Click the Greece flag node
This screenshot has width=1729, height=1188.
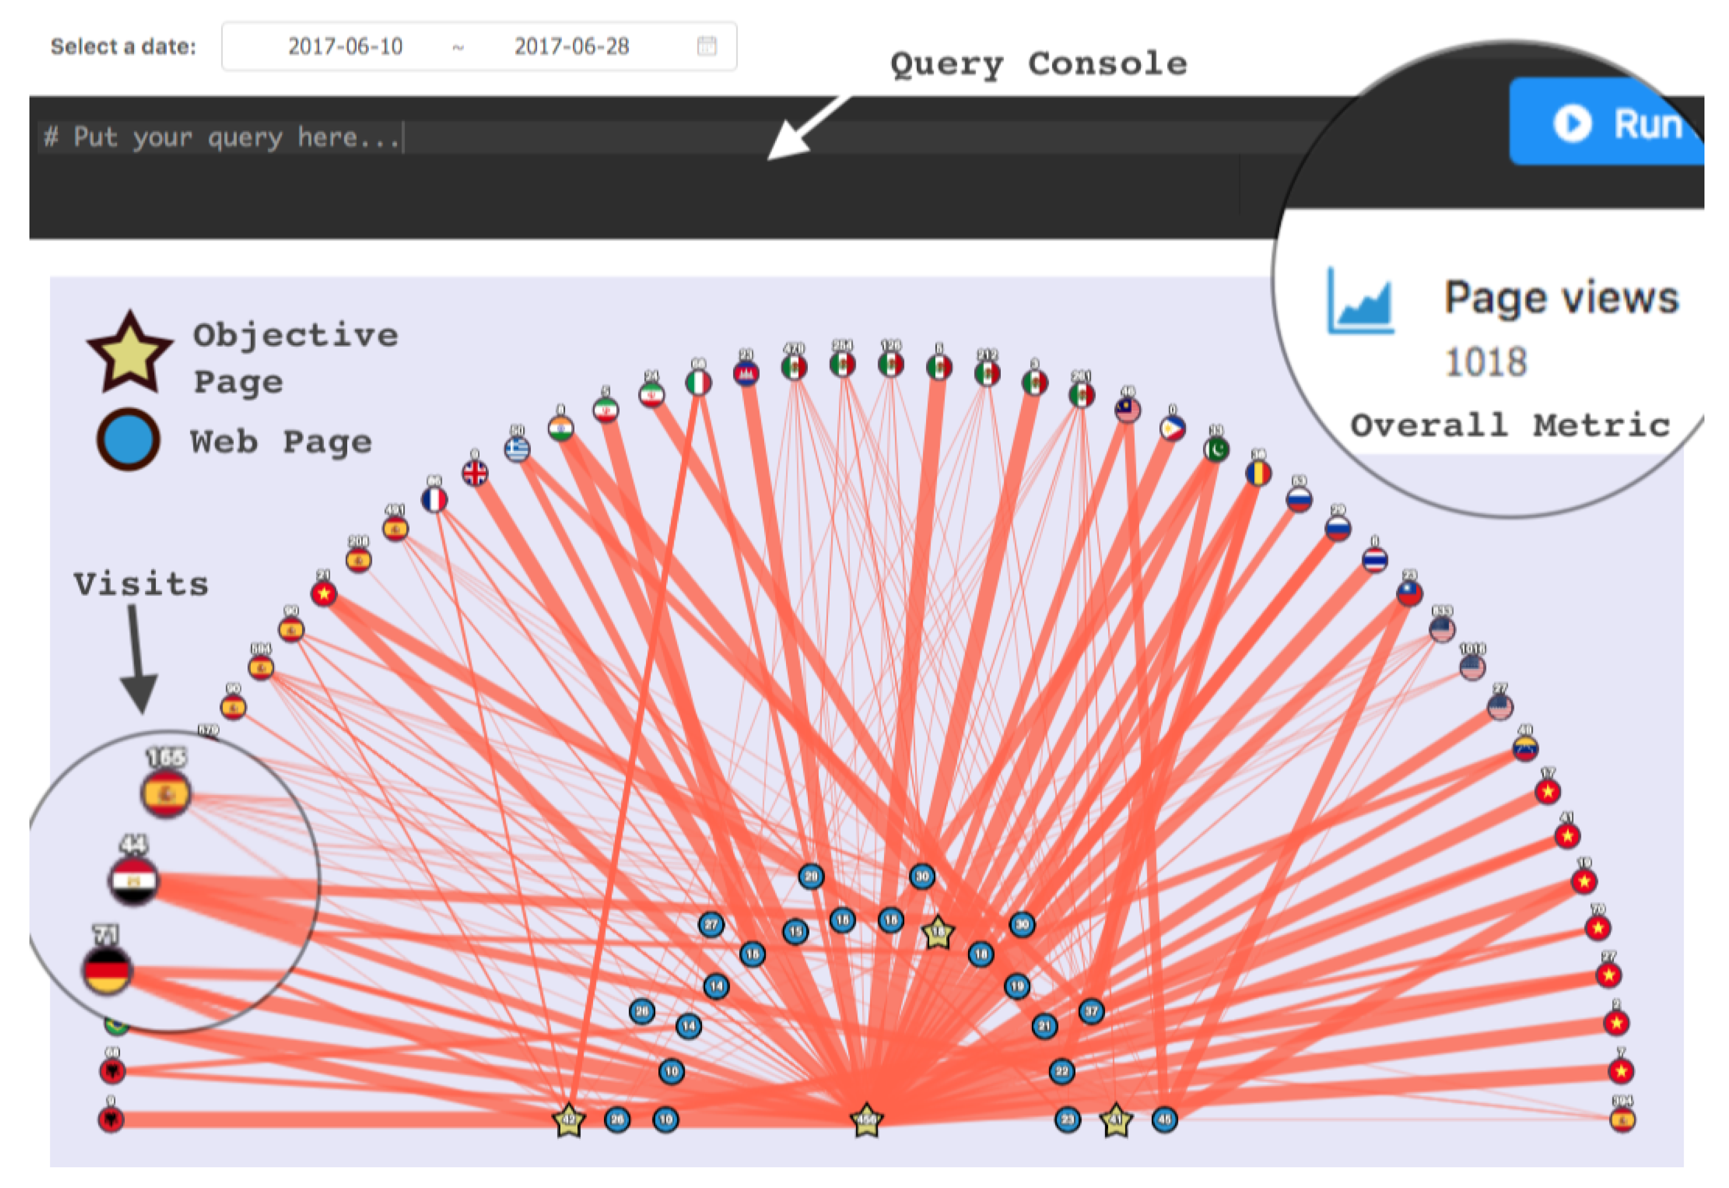[517, 449]
